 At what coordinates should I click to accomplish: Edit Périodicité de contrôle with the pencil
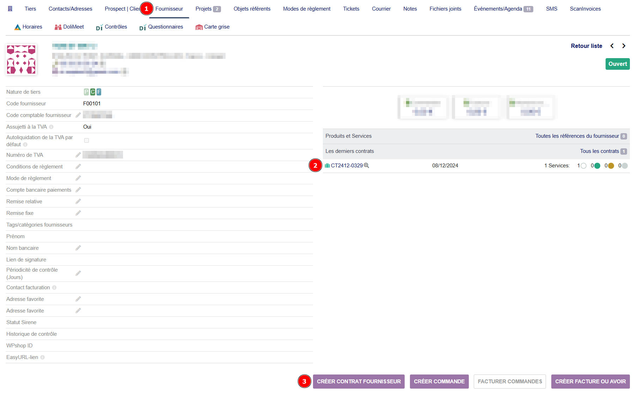pyautogui.click(x=78, y=273)
